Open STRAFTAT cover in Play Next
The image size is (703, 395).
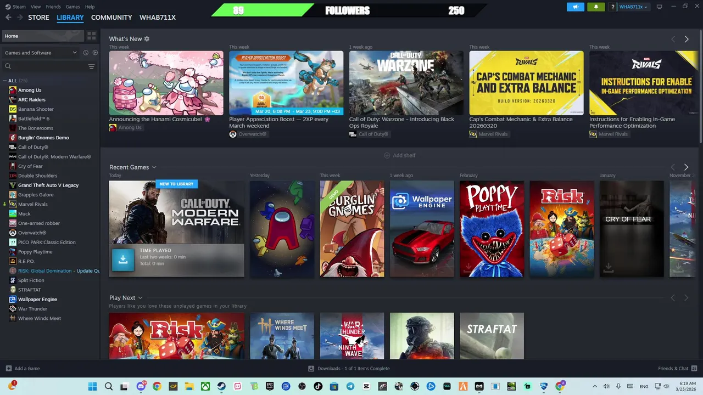[492, 336]
